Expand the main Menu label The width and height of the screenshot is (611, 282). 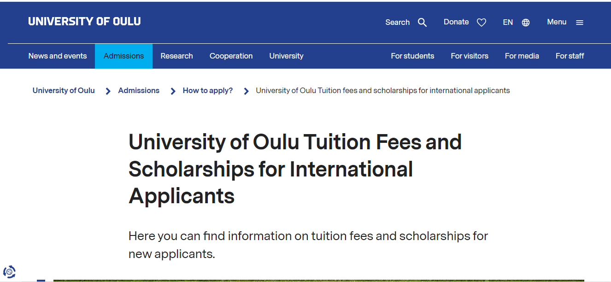click(557, 22)
